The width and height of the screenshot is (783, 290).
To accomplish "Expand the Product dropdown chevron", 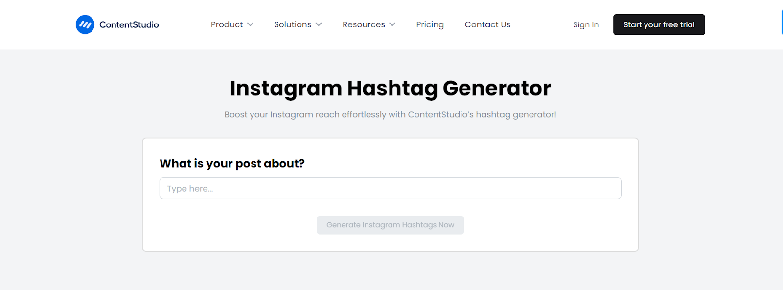I will tap(251, 24).
